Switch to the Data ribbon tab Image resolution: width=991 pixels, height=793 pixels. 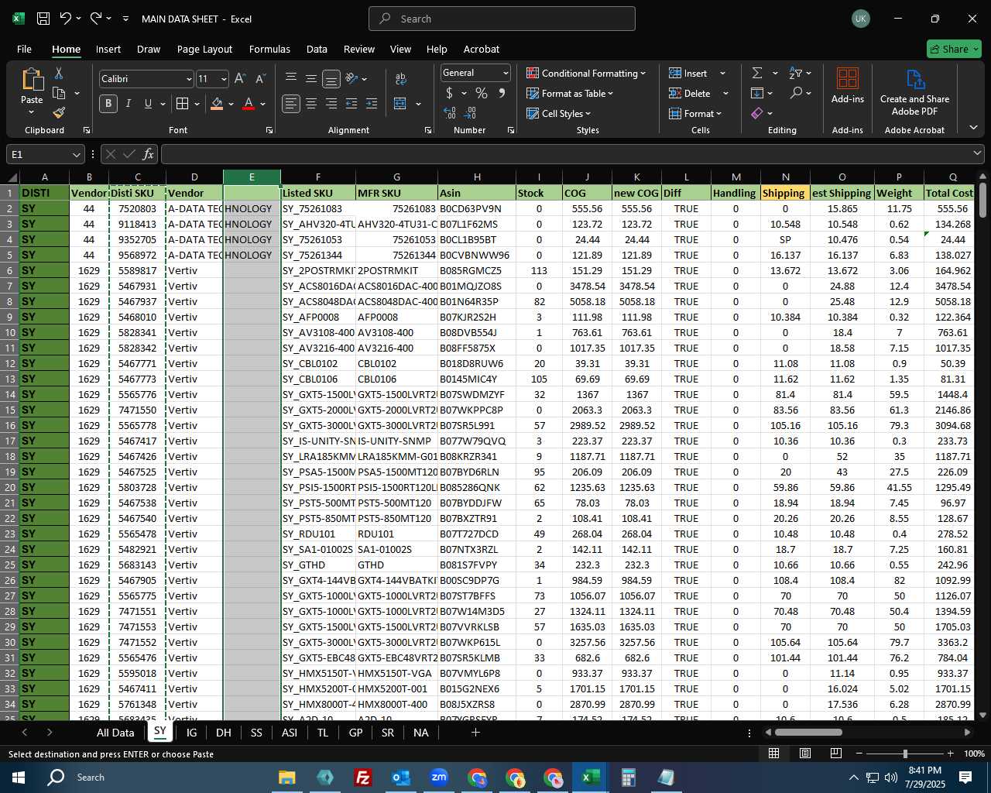pyautogui.click(x=317, y=49)
